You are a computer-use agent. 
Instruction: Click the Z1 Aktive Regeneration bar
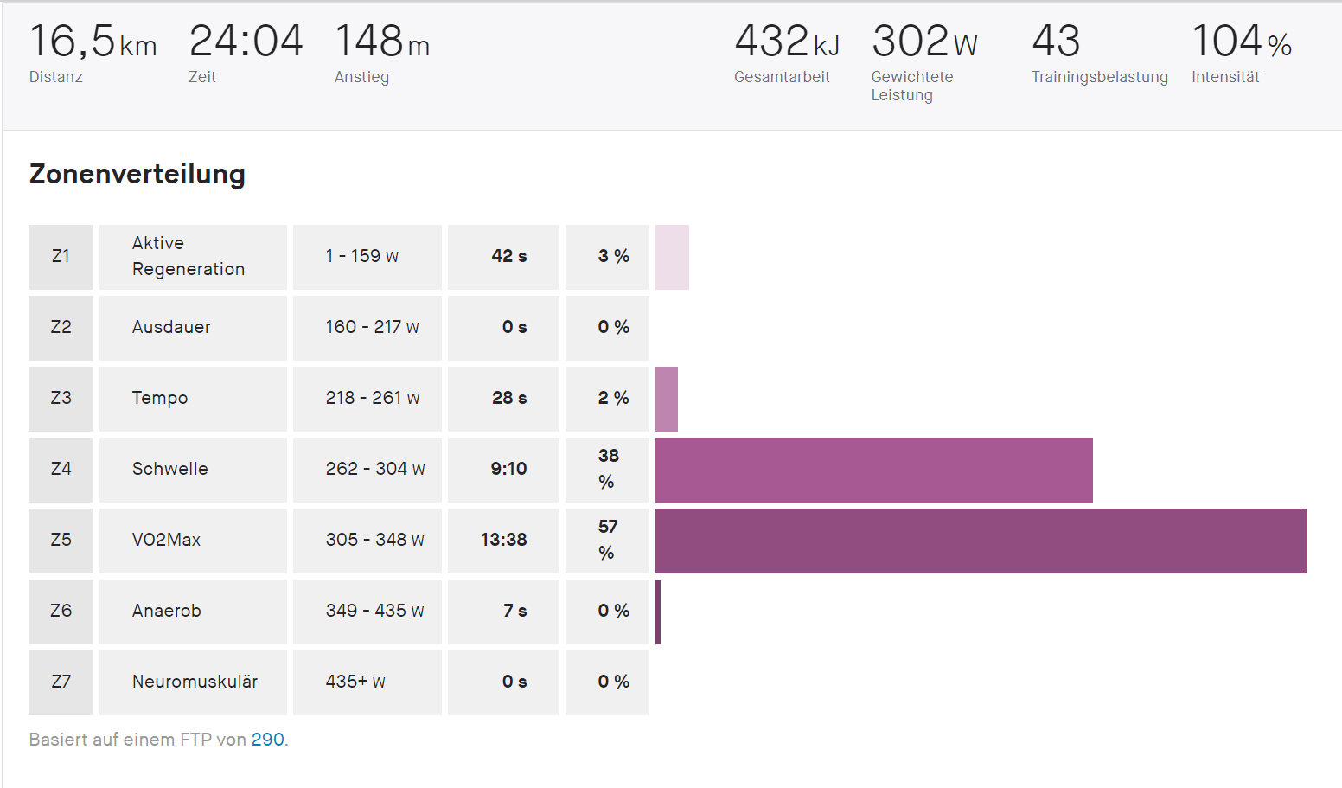672,258
